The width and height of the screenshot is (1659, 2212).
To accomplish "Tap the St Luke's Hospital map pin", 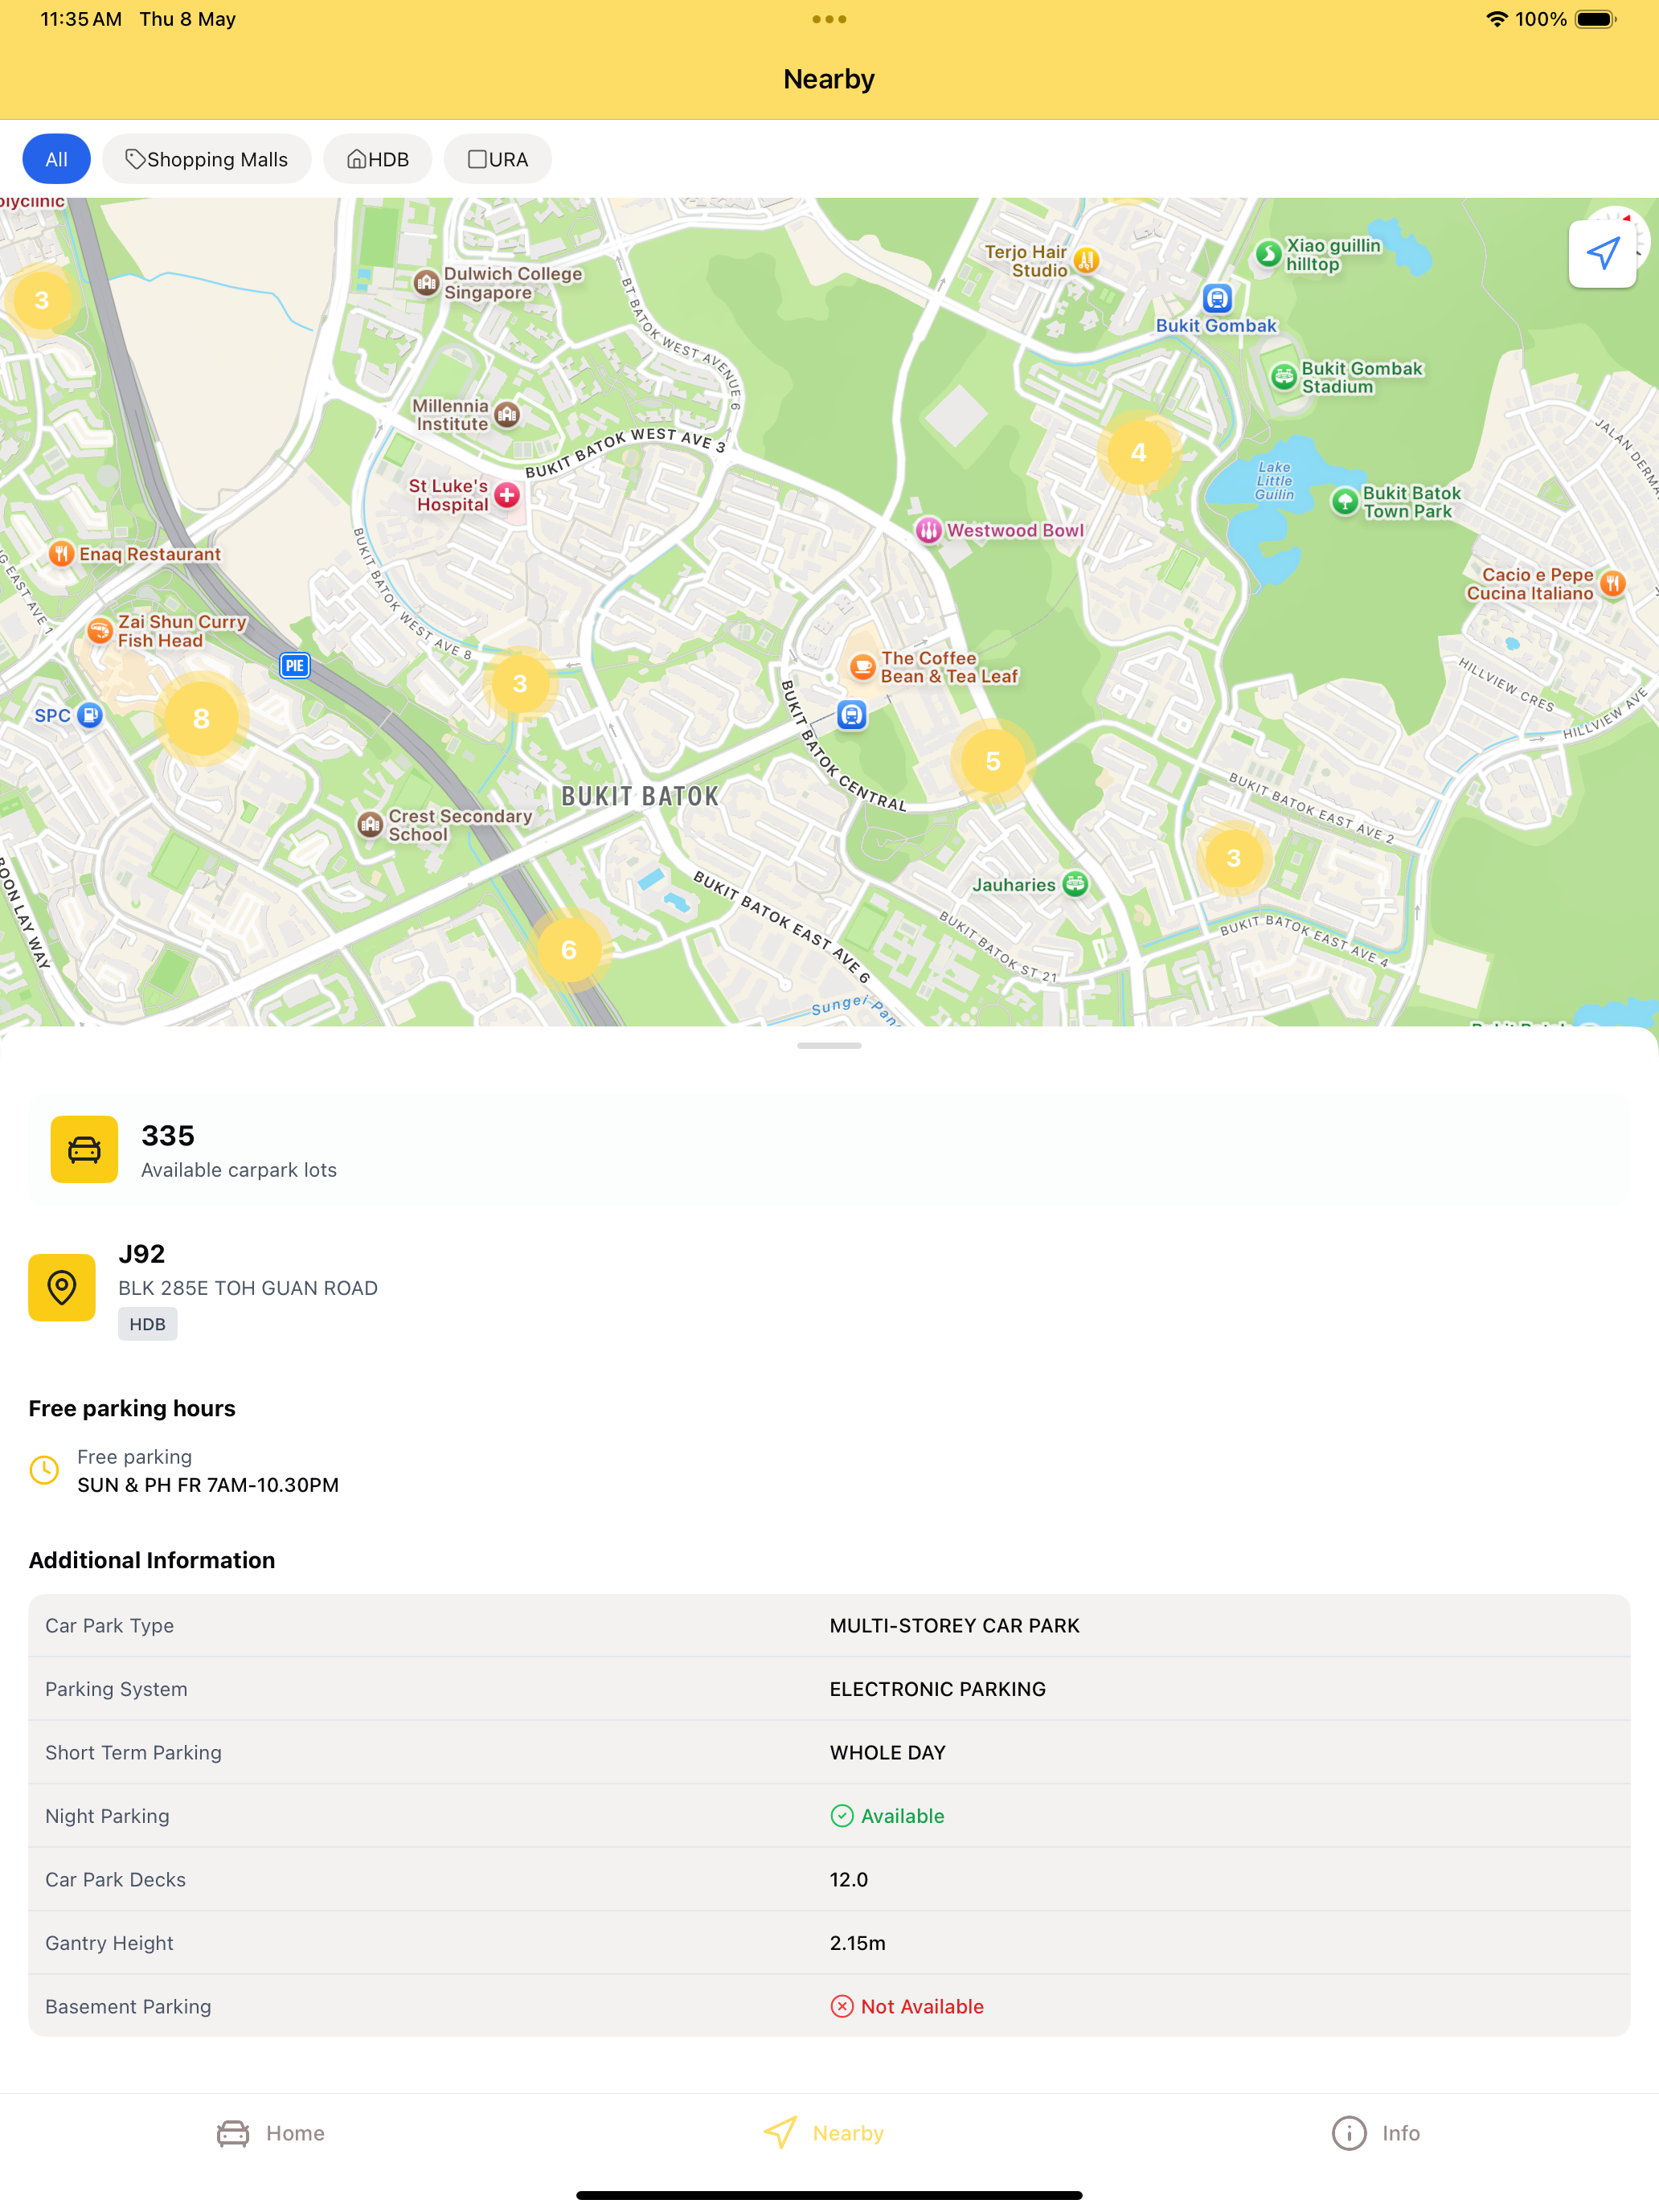I will point(508,495).
